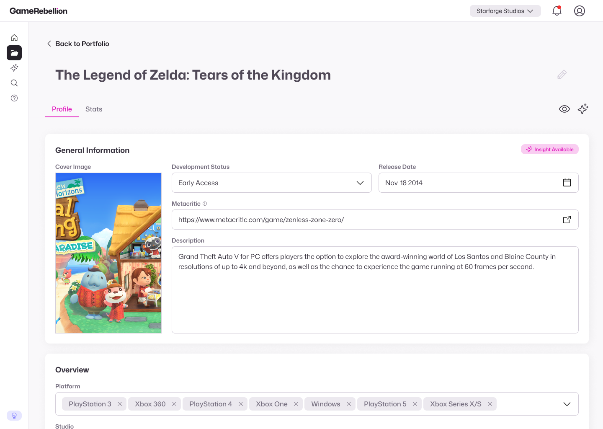Screen dimensions: 603x429
Task: Open the calendar icon for Release Date
Action: coord(567,182)
